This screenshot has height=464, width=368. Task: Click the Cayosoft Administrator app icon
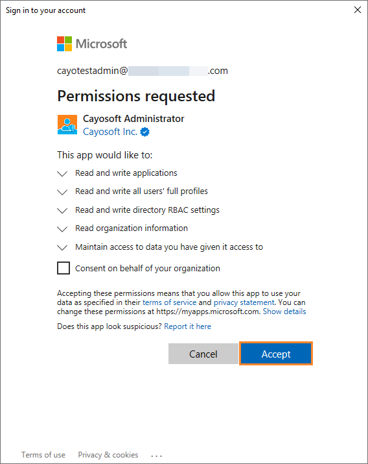pyautogui.click(x=67, y=125)
